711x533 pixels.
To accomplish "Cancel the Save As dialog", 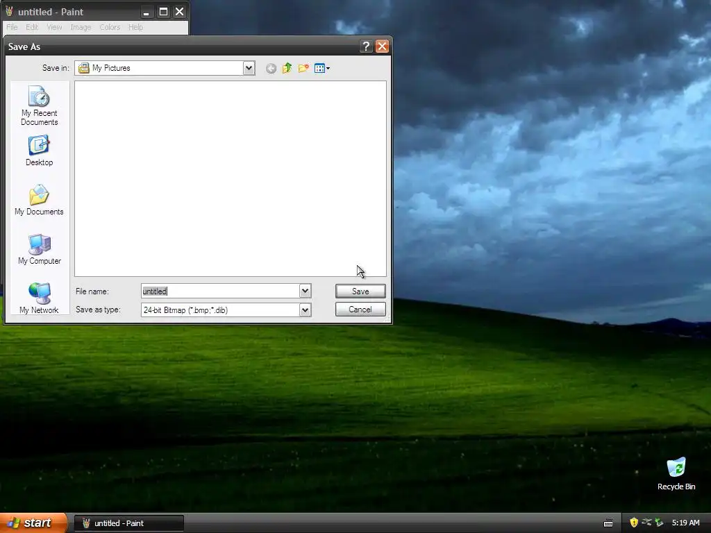I will tap(360, 310).
